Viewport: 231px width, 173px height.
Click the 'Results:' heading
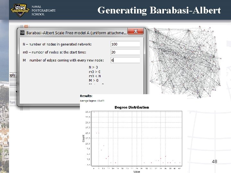tap(86, 96)
